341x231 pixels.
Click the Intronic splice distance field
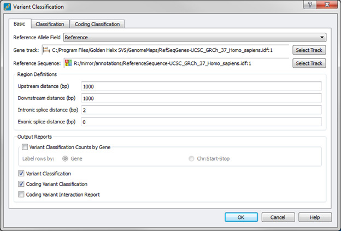(201, 110)
